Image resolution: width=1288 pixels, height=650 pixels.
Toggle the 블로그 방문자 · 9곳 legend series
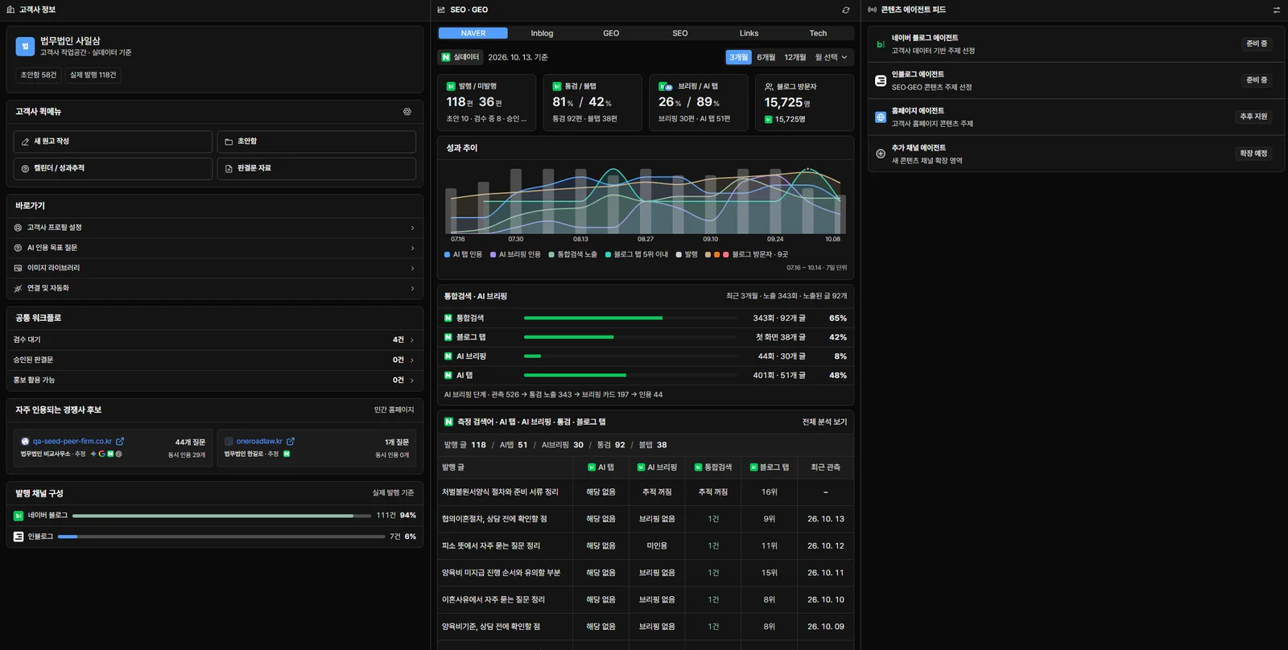[x=747, y=255]
